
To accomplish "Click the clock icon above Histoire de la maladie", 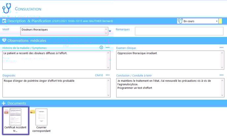I will (x=101, y=48).
